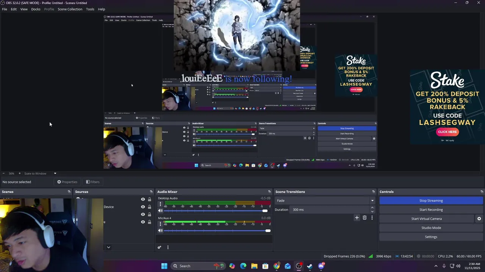The image size is (485, 272).
Task: Open Settings from Controls panel
Action: 431,237
